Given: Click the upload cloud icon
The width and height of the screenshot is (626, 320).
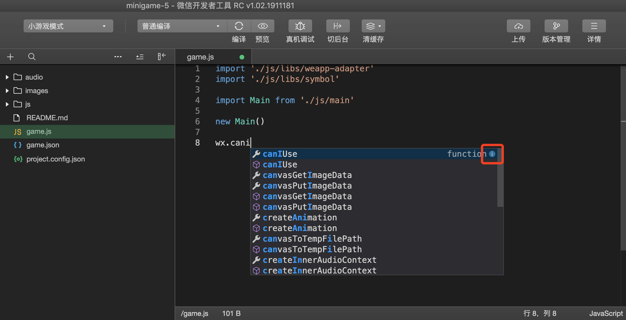Looking at the screenshot, I should coord(518,26).
